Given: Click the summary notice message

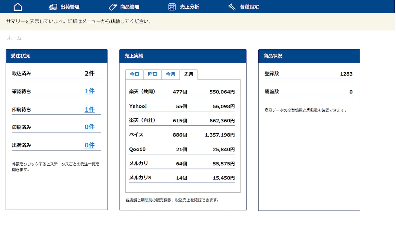Looking at the screenshot, I should click(79, 22).
